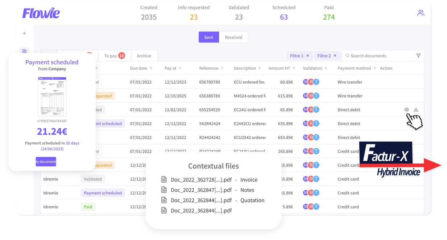The height and width of the screenshot is (240, 447).
Task: Open the Invoice contextual file icon
Action: [164, 180]
